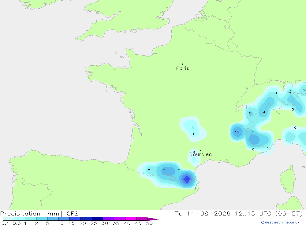The width and height of the screenshot is (306, 225).
Task: Select the Dourbies location dot marker
Action: click(x=200, y=150)
